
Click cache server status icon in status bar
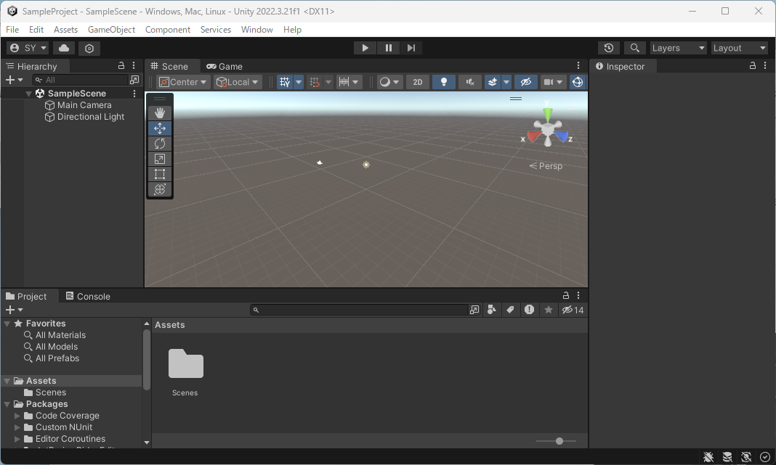click(x=727, y=456)
